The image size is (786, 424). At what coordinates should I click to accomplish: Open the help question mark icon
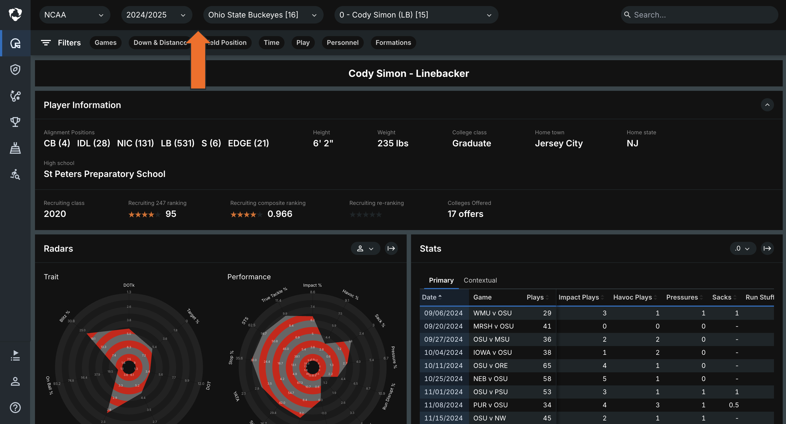point(15,408)
